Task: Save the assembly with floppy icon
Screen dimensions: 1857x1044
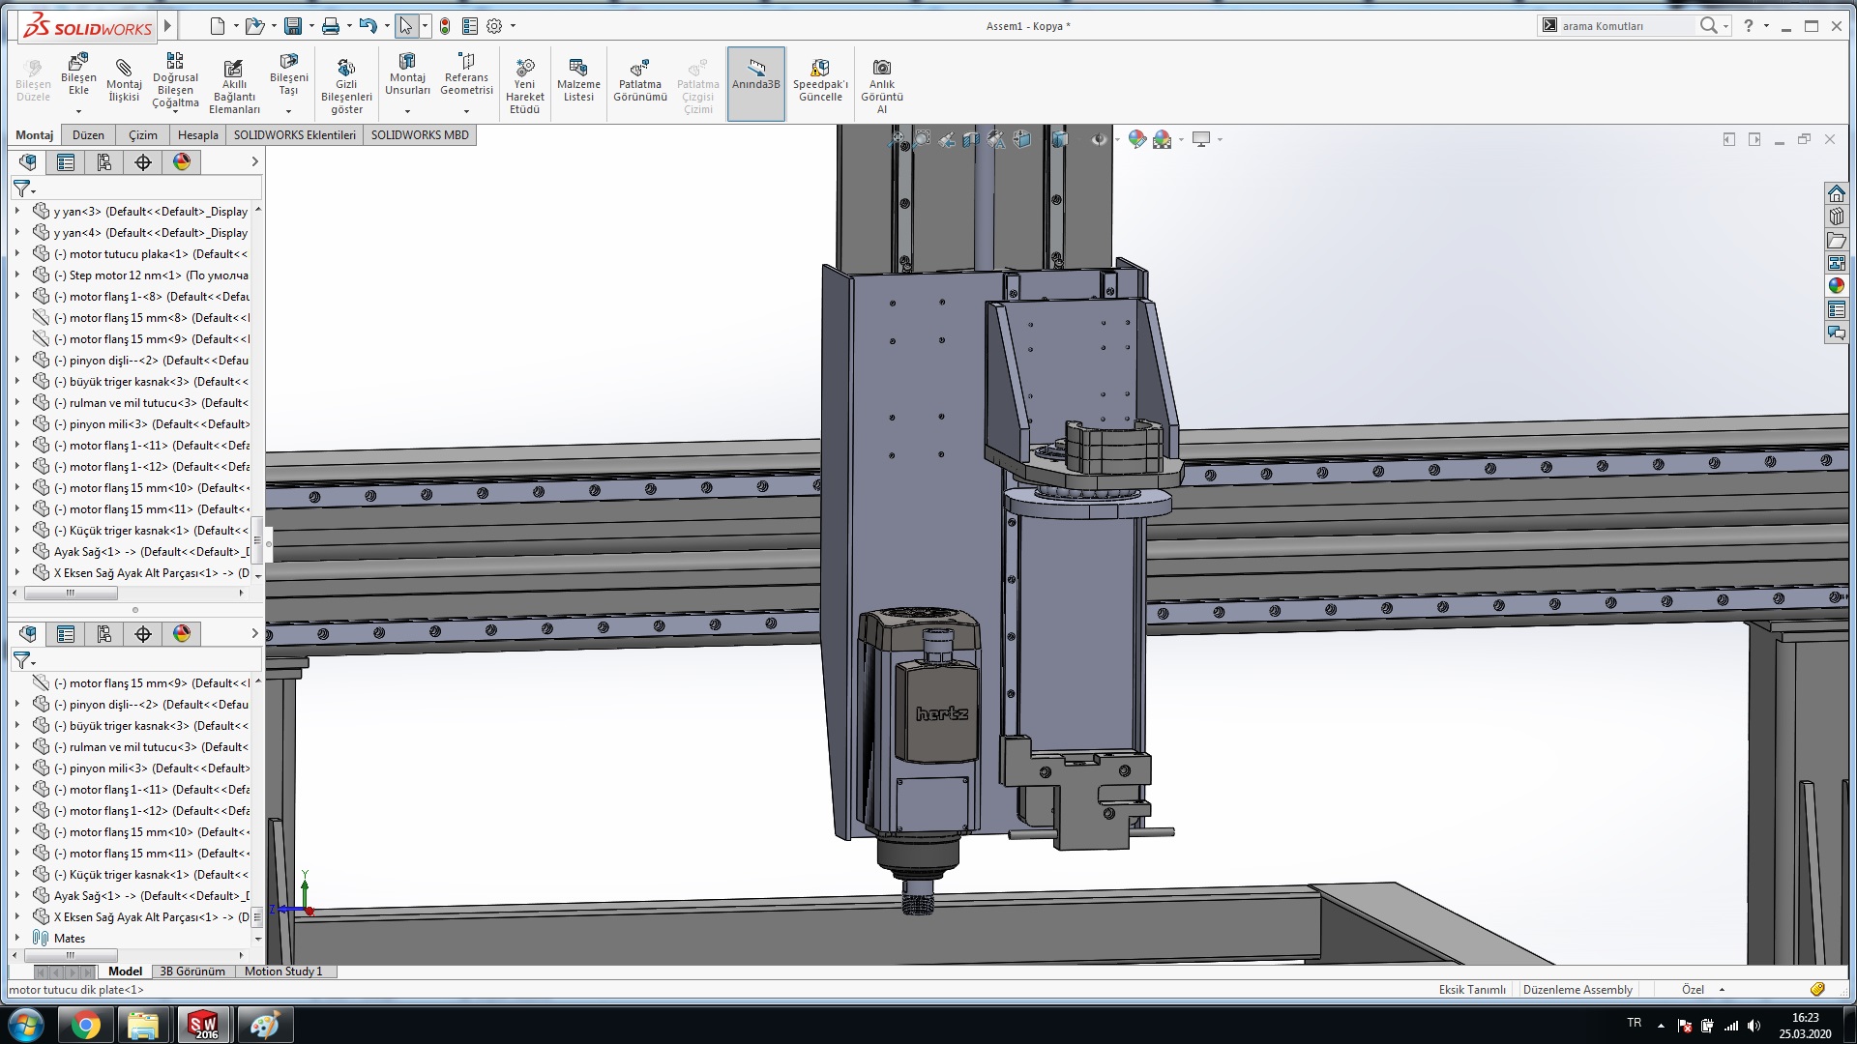Action: tap(293, 26)
